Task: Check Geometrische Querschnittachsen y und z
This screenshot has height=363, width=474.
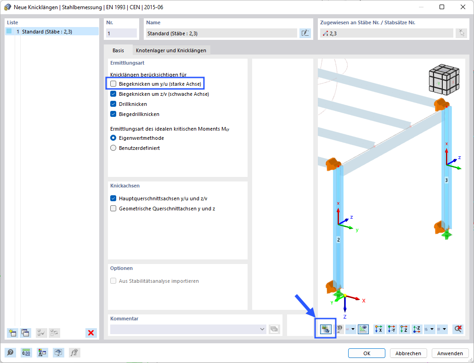Action: [113, 209]
